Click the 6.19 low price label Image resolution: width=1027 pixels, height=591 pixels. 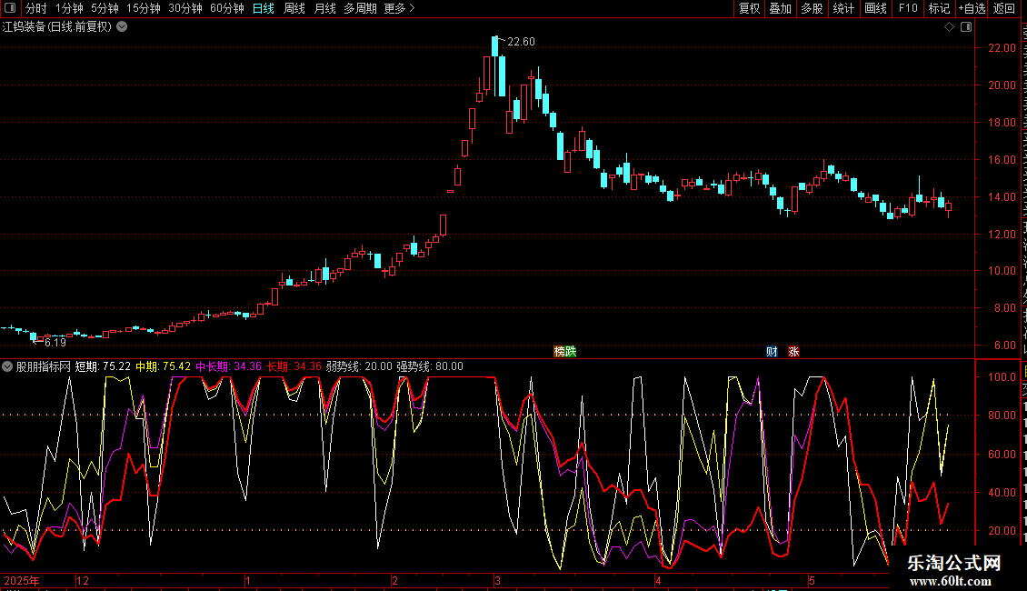click(55, 343)
